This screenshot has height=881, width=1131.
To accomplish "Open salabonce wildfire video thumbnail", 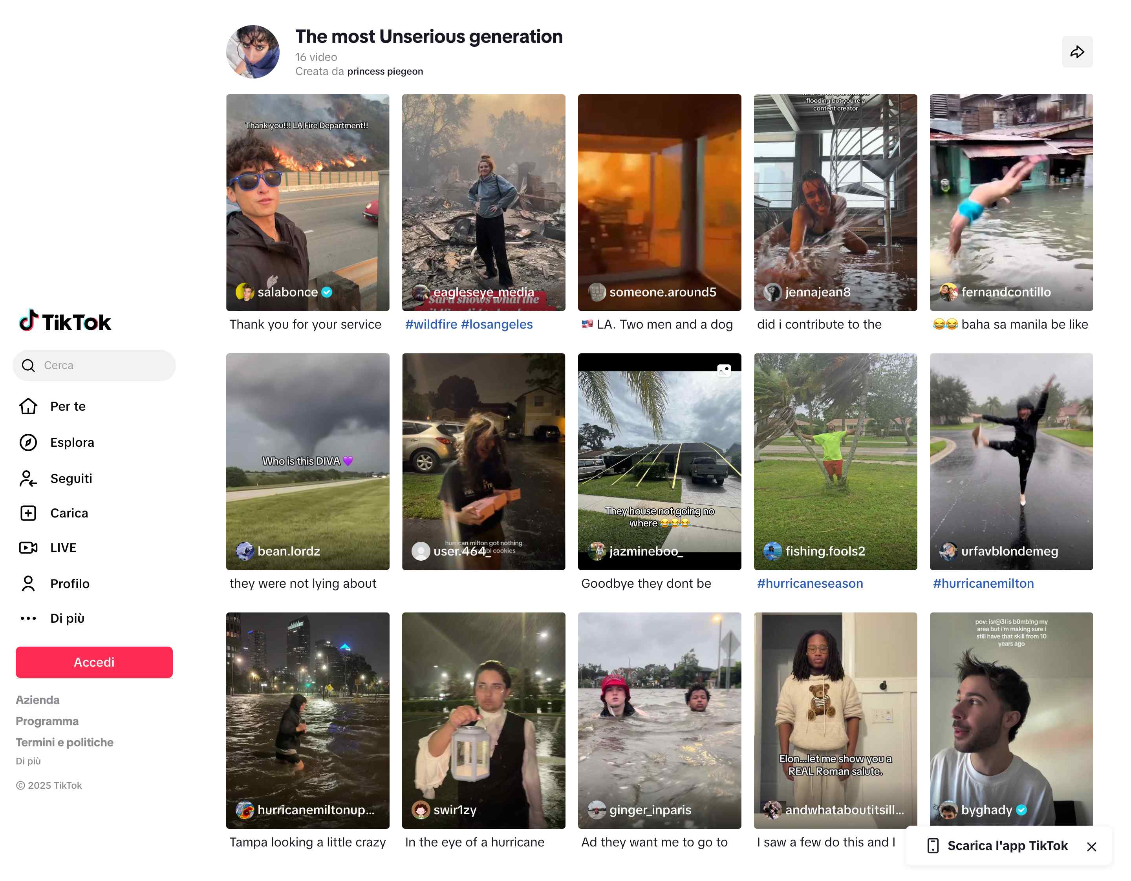I will click(307, 203).
